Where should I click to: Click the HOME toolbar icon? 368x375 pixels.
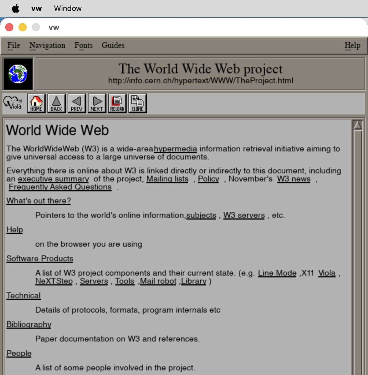coord(36,103)
